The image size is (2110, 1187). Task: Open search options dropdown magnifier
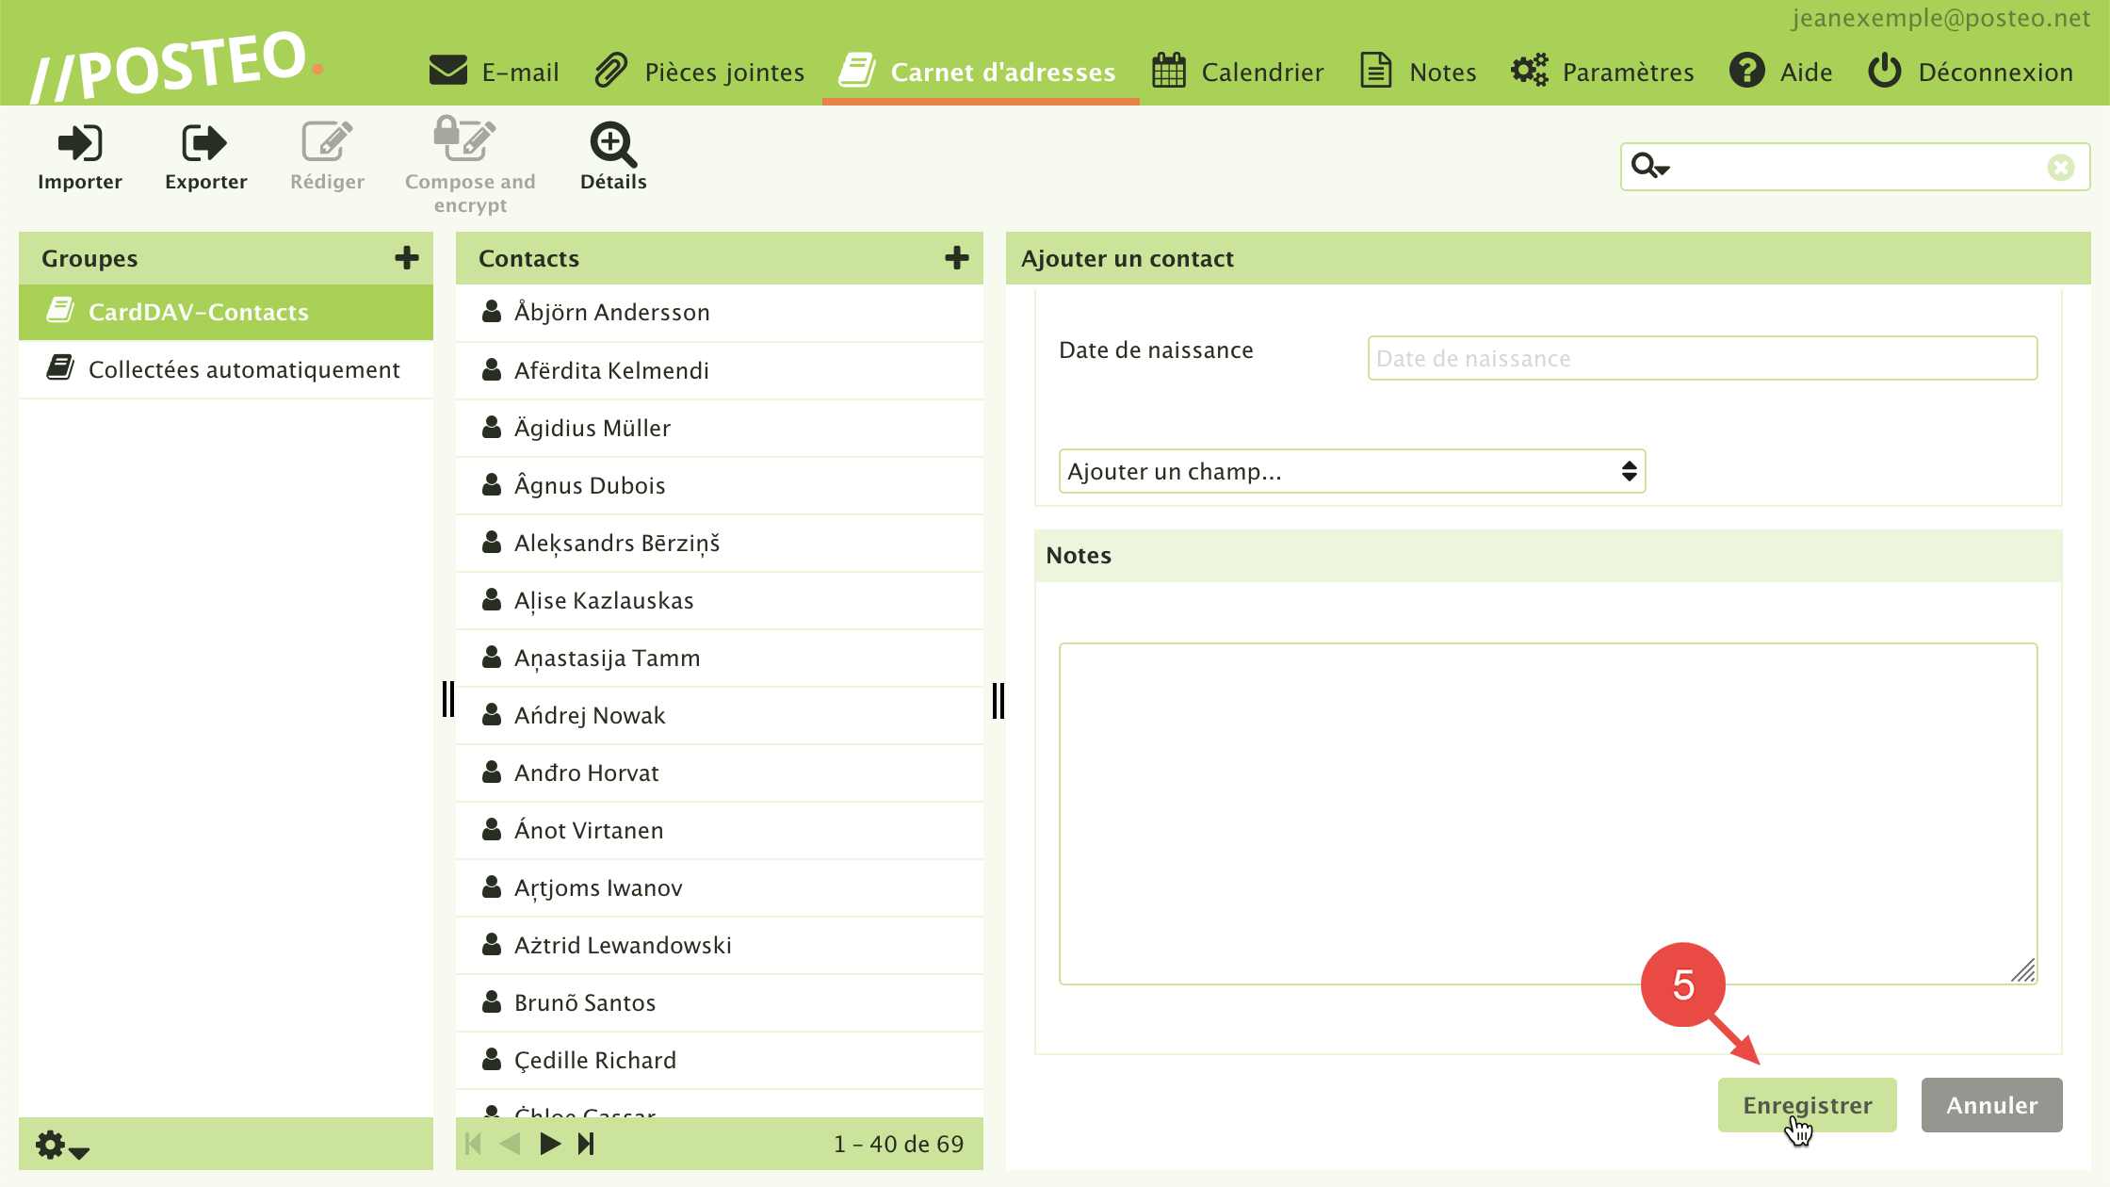(x=1649, y=167)
